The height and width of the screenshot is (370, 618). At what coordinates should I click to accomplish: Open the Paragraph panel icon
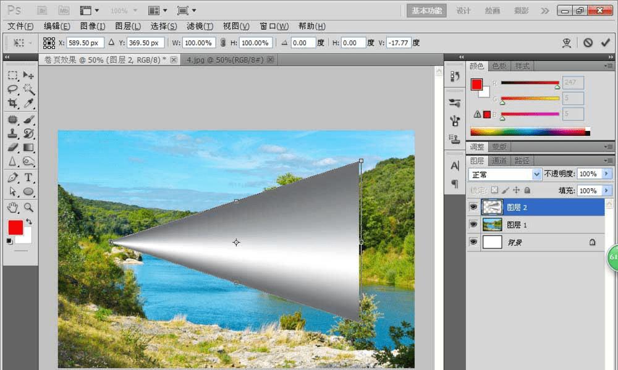point(455,183)
